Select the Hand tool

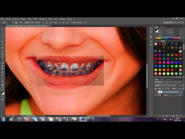tap(2, 85)
